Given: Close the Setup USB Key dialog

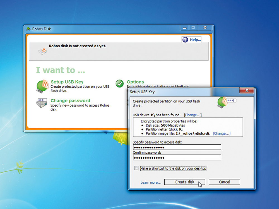Looking at the screenshot, I should point(247,90).
